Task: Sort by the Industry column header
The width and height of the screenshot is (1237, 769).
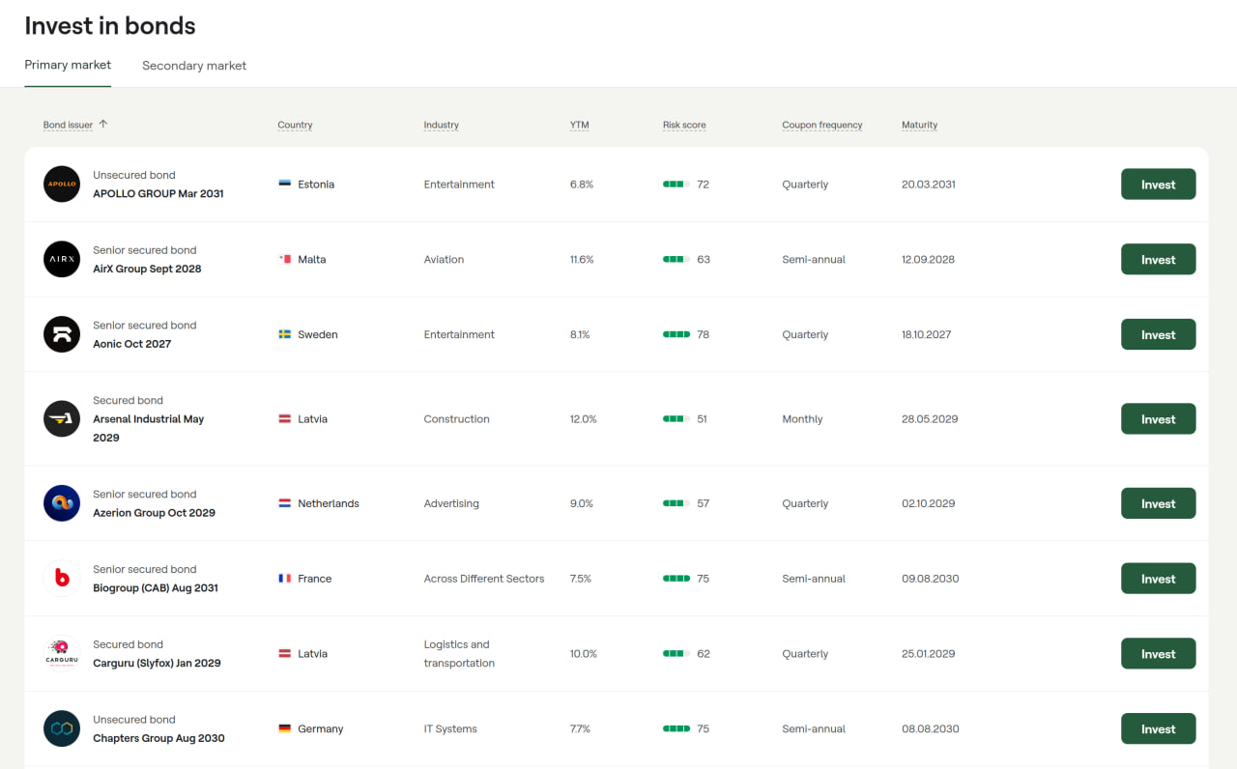Action: point(441,125)
